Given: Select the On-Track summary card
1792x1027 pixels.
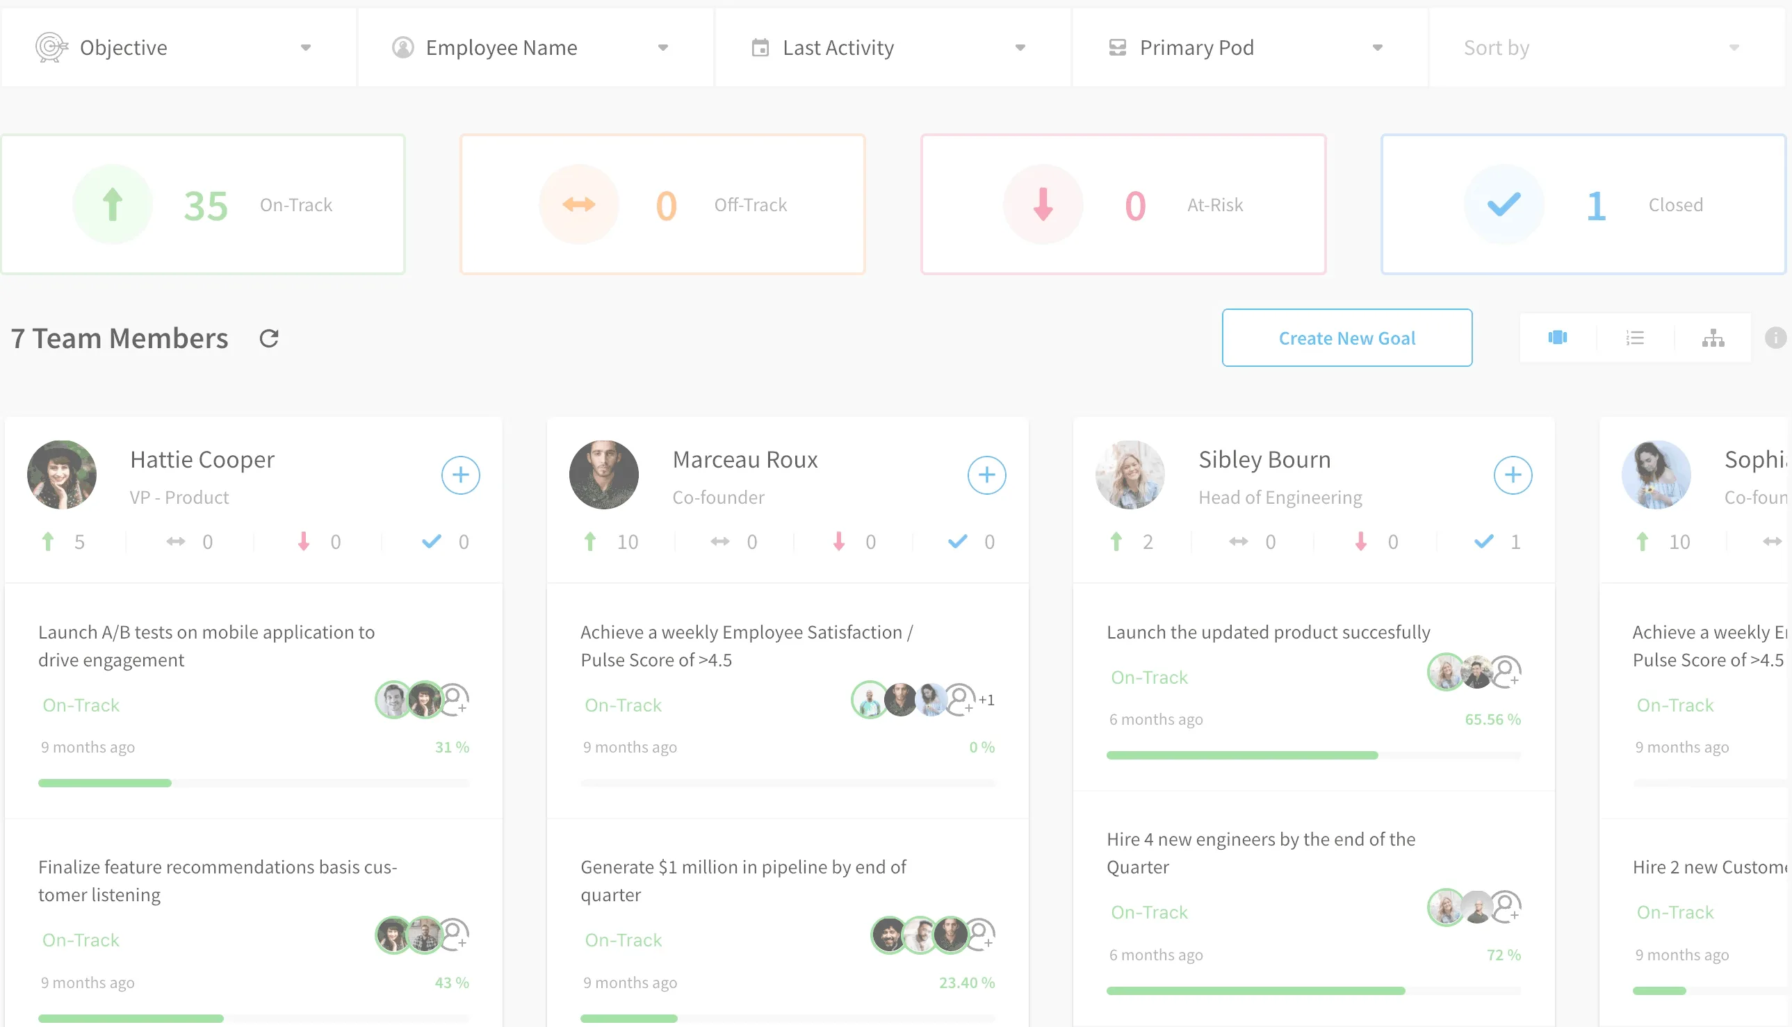Looking at the screenshot, I should [x=203, y=204].
